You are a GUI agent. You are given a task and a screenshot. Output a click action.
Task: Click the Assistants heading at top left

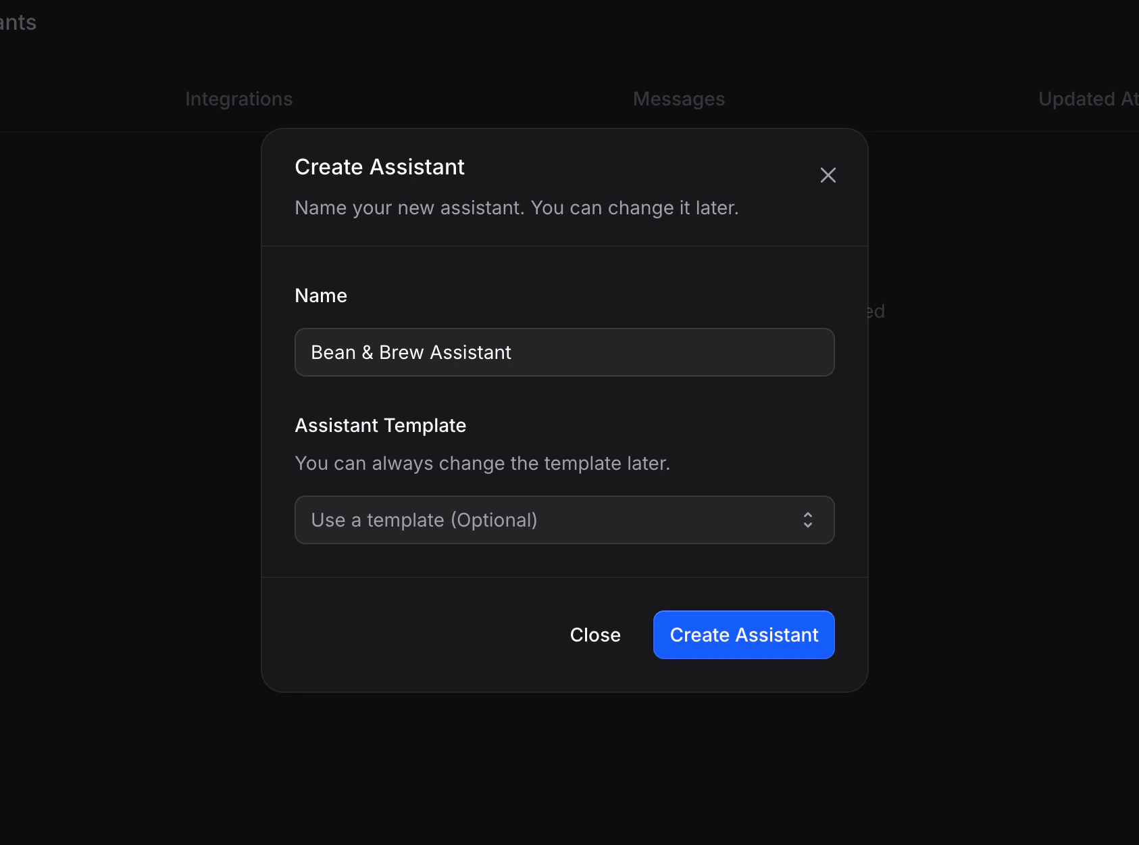tap(18, 22)
